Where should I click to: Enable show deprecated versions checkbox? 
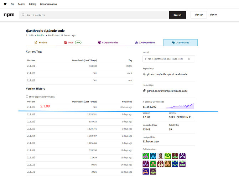[x=27, y=96]
